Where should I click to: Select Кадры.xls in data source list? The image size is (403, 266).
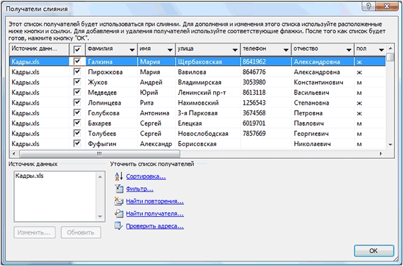pos(29,176)
